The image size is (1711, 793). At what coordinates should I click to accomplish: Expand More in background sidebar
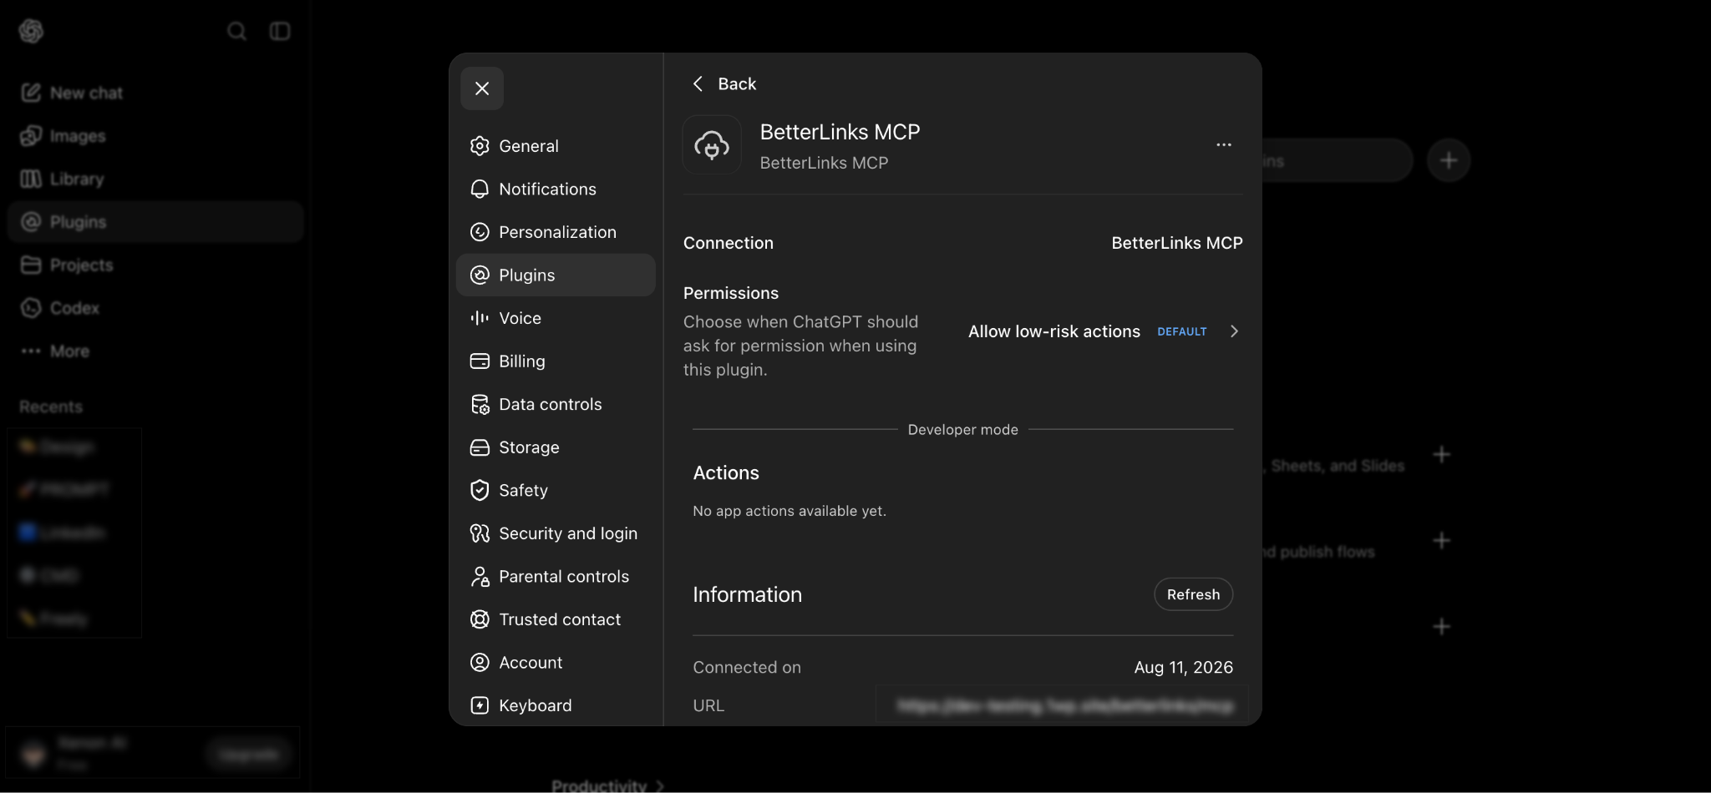(x=155, y=351)
